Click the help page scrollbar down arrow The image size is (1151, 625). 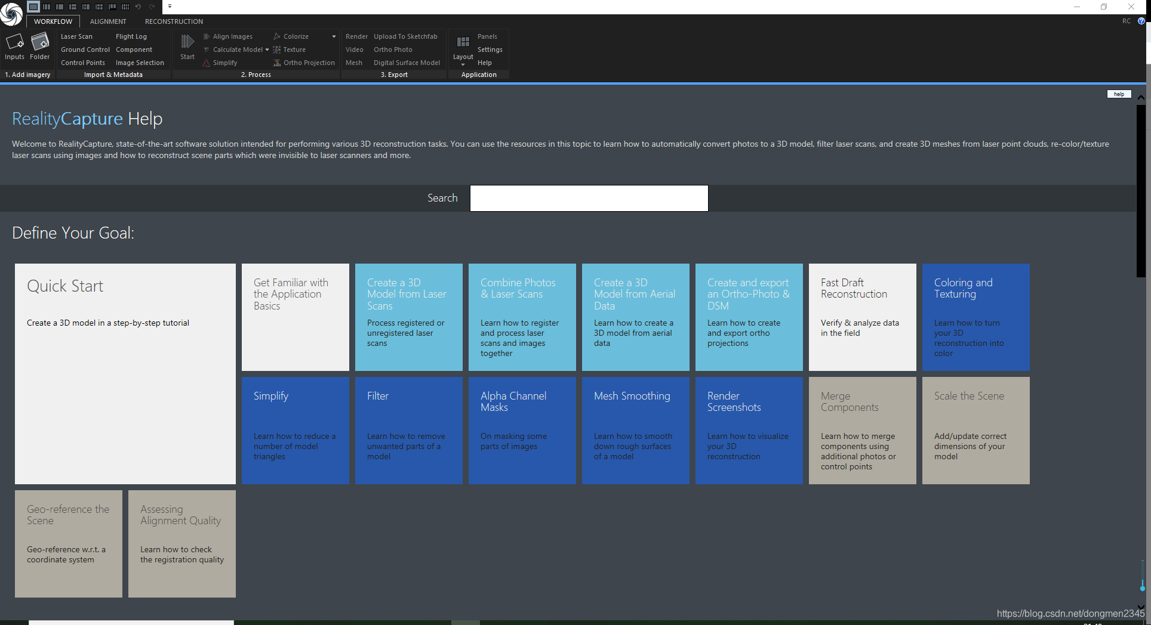tap(1141, 607)
